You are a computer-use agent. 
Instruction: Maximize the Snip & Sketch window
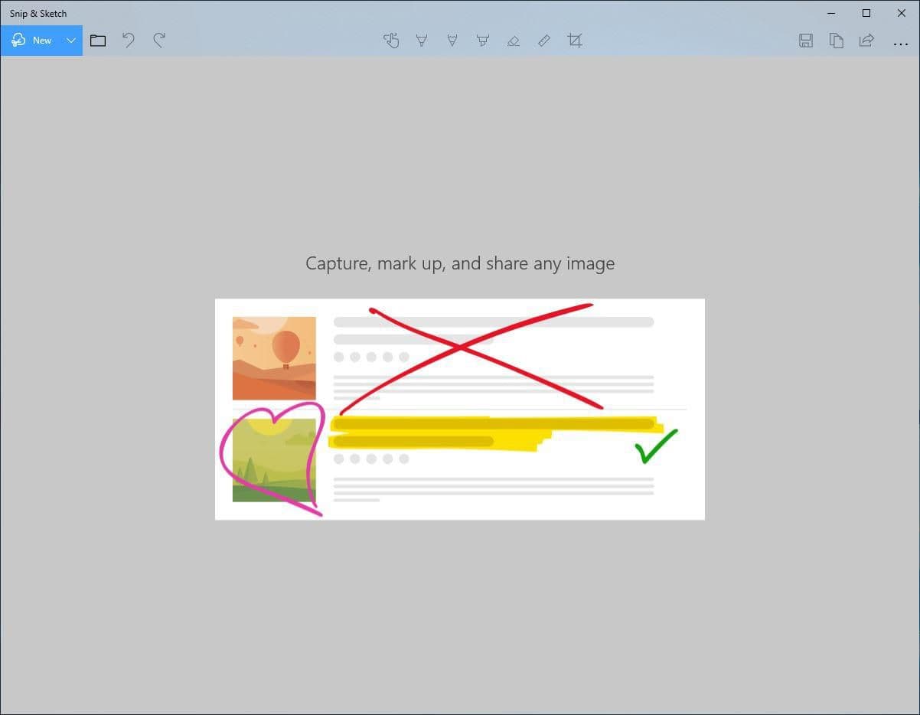tap(866, 13)
